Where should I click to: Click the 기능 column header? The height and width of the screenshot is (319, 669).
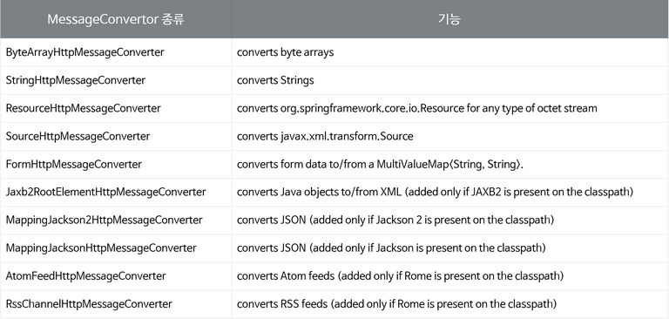click(x=449, y=20)
